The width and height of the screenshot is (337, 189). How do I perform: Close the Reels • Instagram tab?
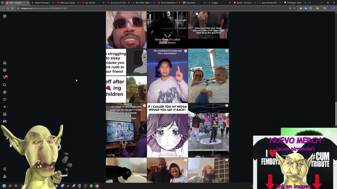click(27, 3)
